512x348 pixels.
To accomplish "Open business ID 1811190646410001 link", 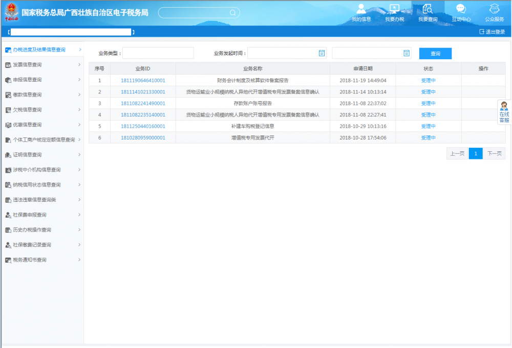I will (143, 81).
